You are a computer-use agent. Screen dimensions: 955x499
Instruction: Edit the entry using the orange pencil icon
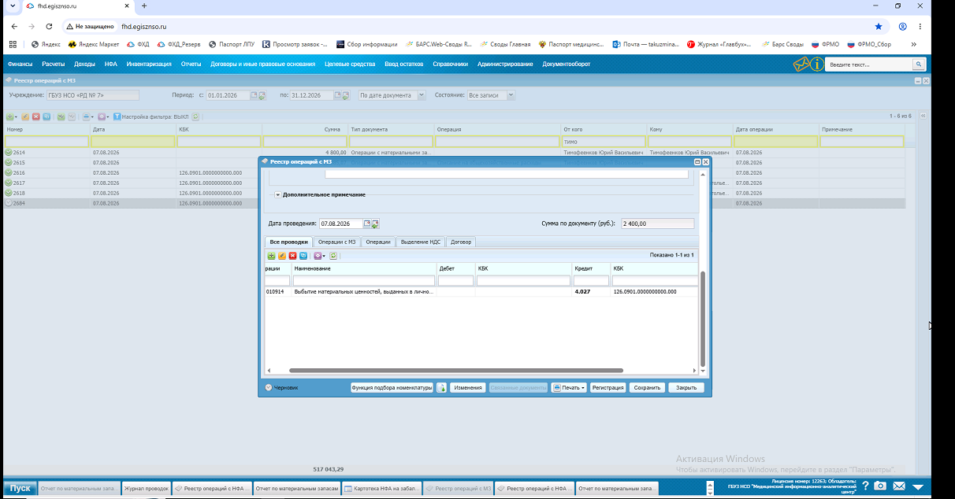click(282, 256)
